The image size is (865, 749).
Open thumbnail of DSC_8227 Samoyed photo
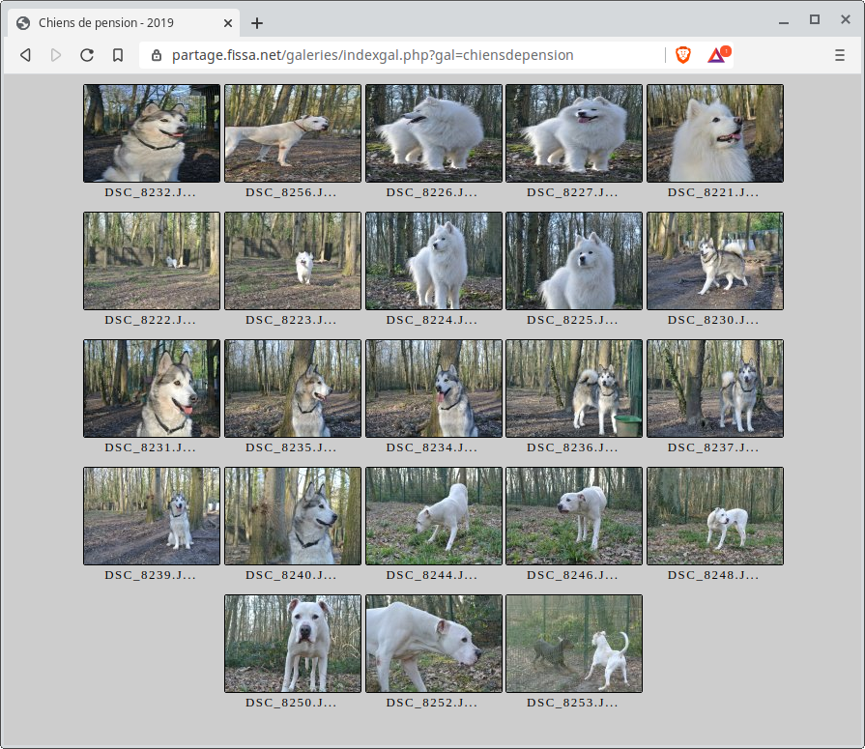point(574,133)
